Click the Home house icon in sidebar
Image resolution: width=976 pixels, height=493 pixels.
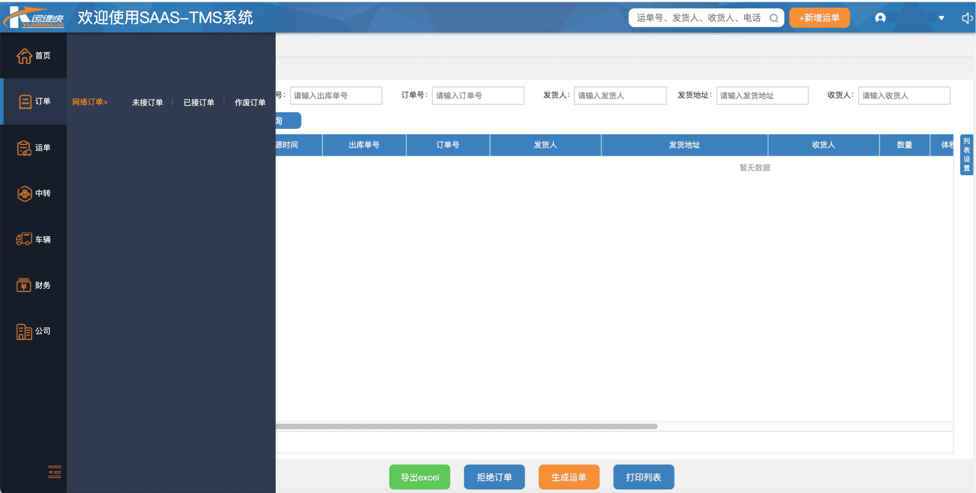(24, 56)
